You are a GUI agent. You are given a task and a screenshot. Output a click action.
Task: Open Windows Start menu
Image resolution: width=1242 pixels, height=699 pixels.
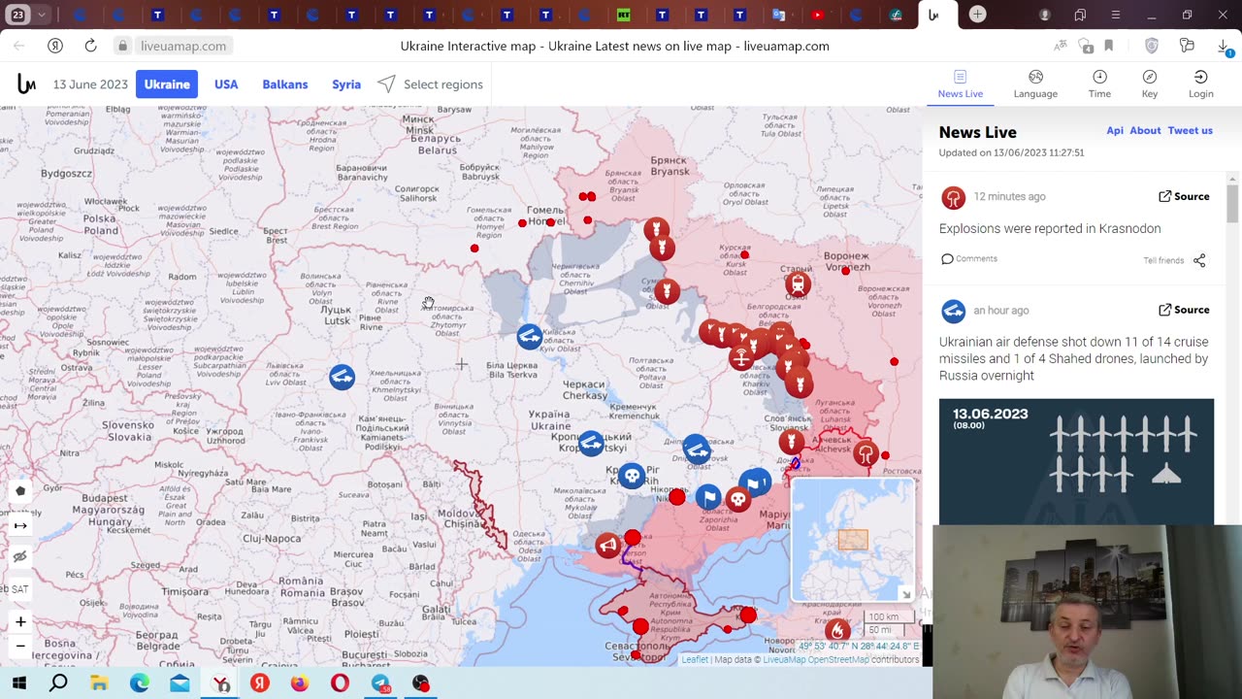pos(19,683)
